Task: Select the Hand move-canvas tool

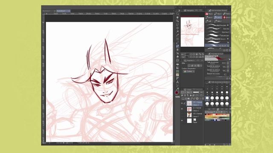Action: click(177, 17)
